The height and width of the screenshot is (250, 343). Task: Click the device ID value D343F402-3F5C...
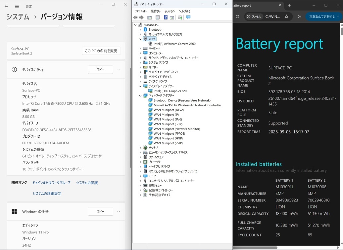[57, 130]
